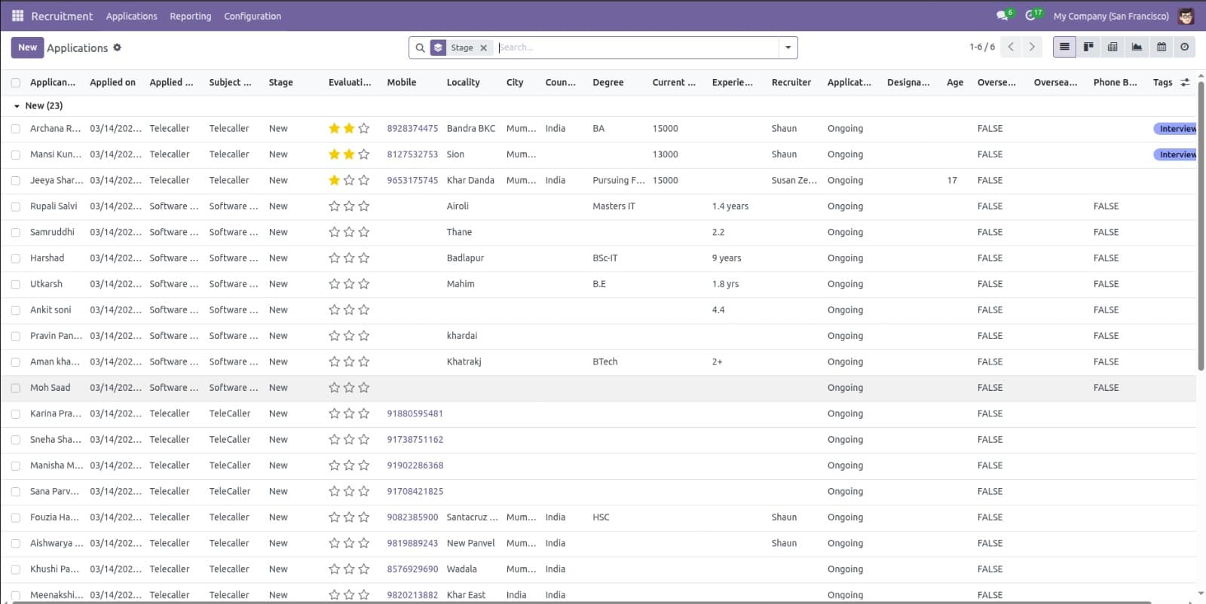Switch to activity view
Screen dimensions: 1206x604
pyautogui.click(x=1185, y=47)
